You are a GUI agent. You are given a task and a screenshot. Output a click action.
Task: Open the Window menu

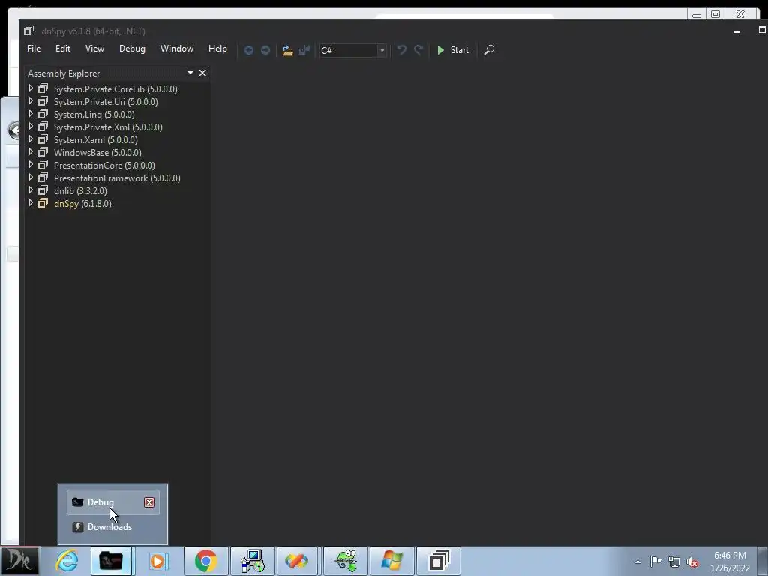177,49
